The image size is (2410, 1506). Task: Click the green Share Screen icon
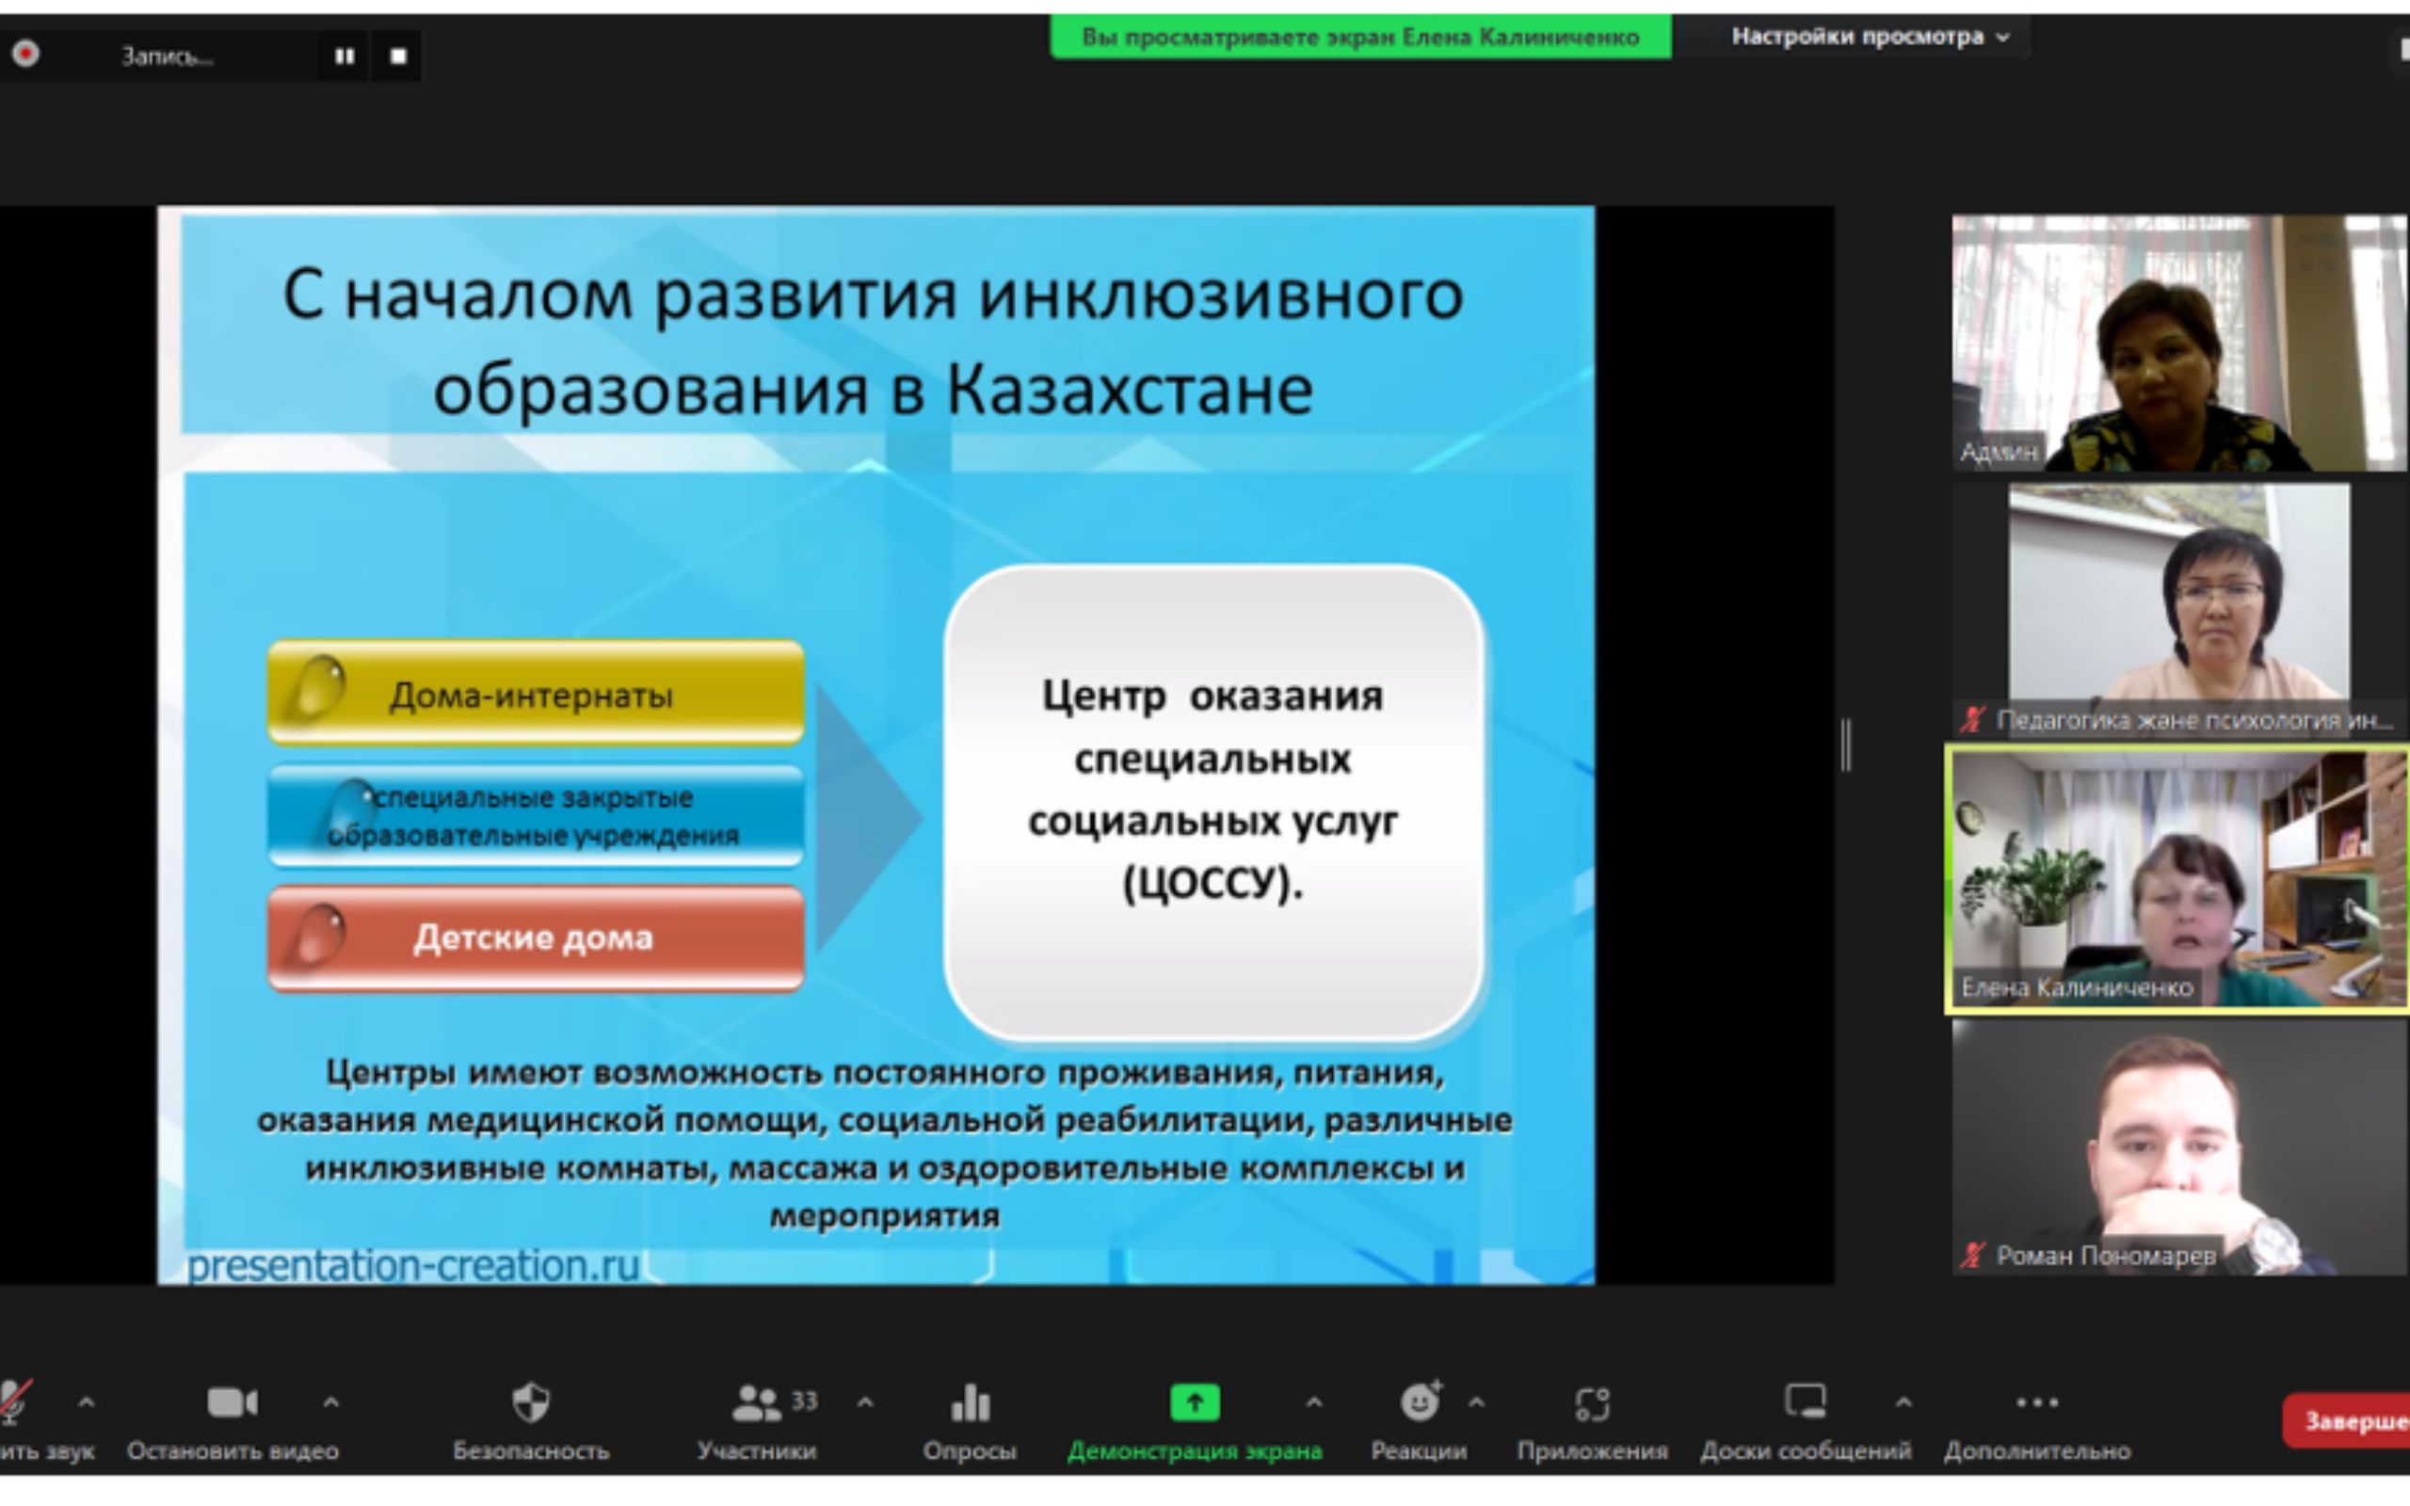(1194, 1402)
